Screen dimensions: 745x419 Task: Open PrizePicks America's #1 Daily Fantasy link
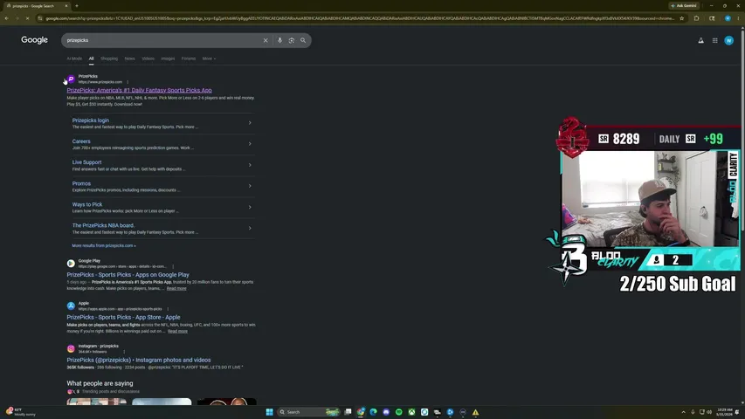pos(139,90)
